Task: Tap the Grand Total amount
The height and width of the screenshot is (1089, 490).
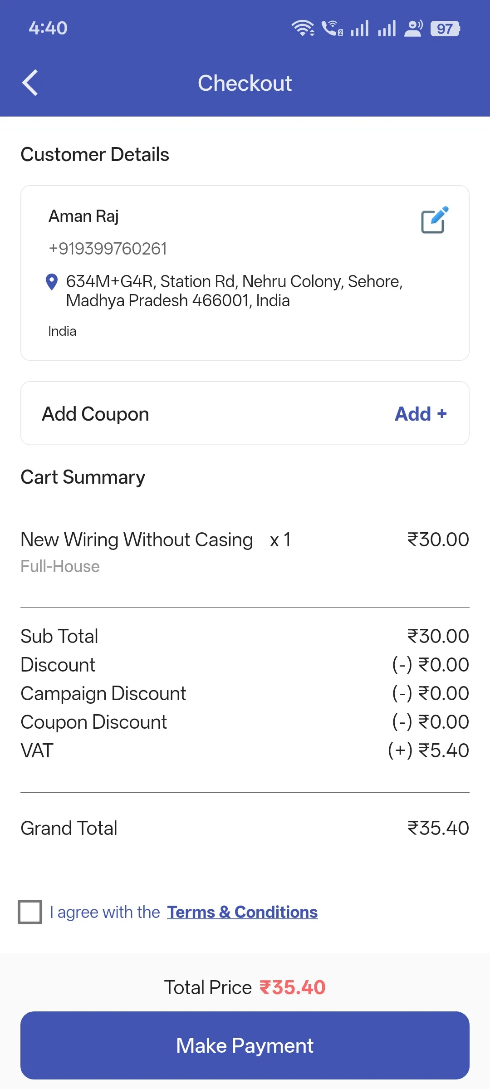Action: click(438, 828)
